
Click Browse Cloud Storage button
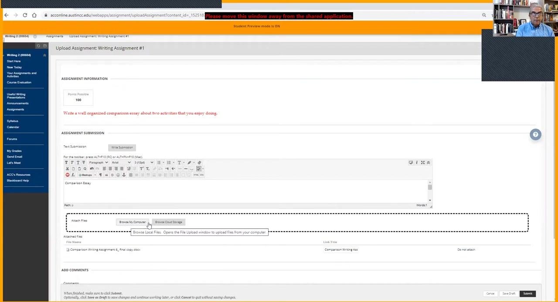pyautogui.click(x=169, y=222)
